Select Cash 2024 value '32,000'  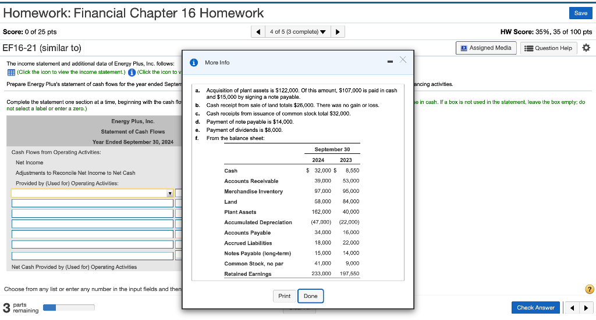point(322,171)
